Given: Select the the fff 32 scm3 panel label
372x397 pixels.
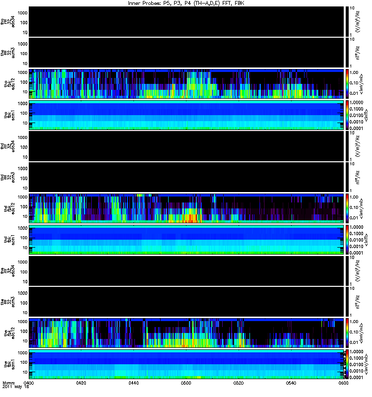Looking at the screenshot, I should click(7, 302).
